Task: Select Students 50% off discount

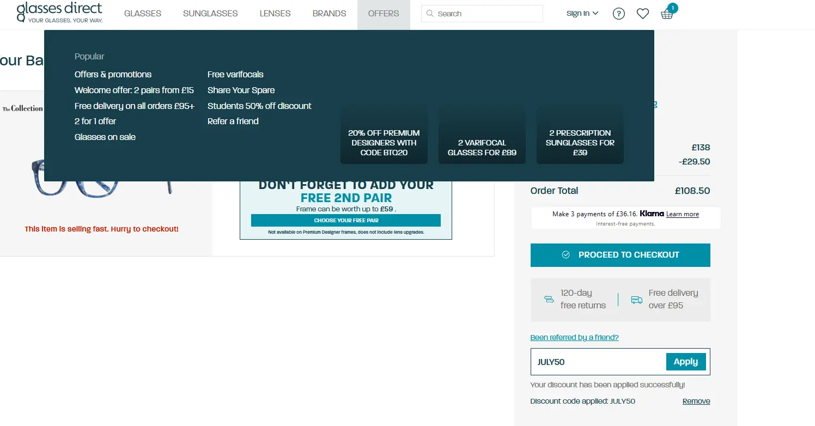Action: [259, 106]
